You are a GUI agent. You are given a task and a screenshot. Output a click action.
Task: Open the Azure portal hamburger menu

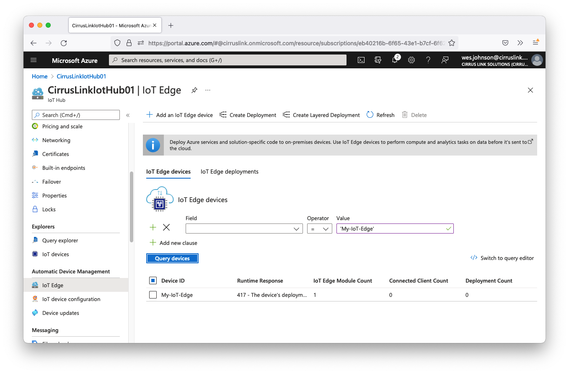(x=34, y=60)
